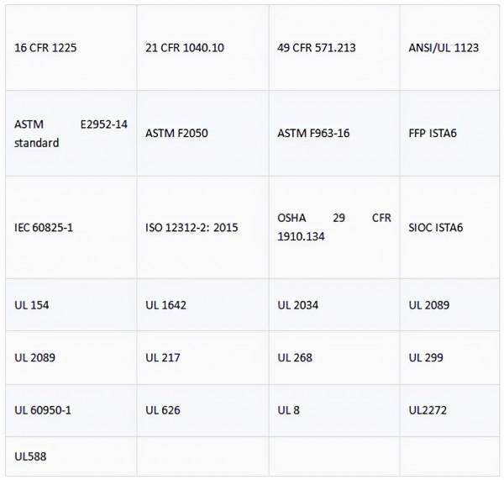The image size is (504, 480).
Task: Select the SIOC ISTA6 cell
Action: point(436,227)
